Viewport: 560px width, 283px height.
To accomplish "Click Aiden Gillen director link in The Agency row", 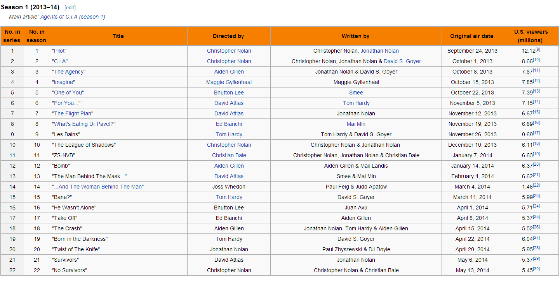I will point(229,72).
